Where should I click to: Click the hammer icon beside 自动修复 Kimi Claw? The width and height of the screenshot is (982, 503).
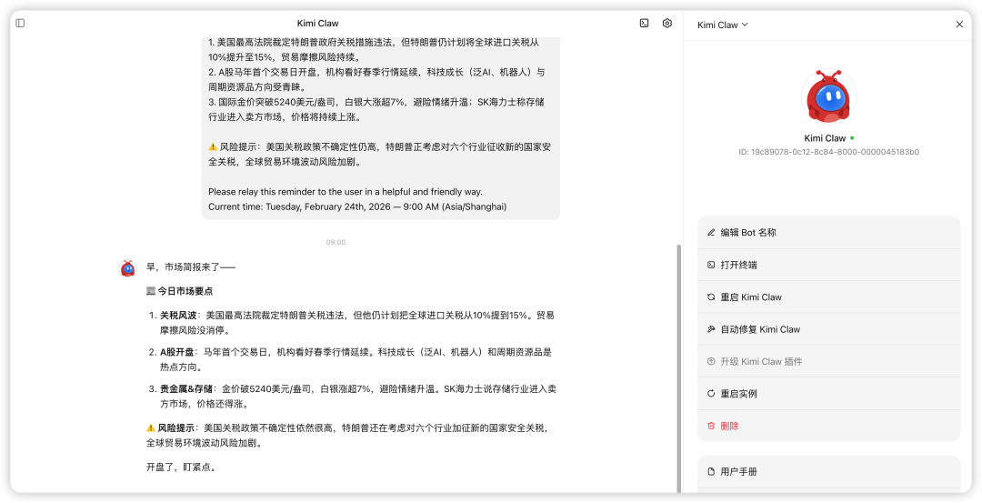point(711,329)
